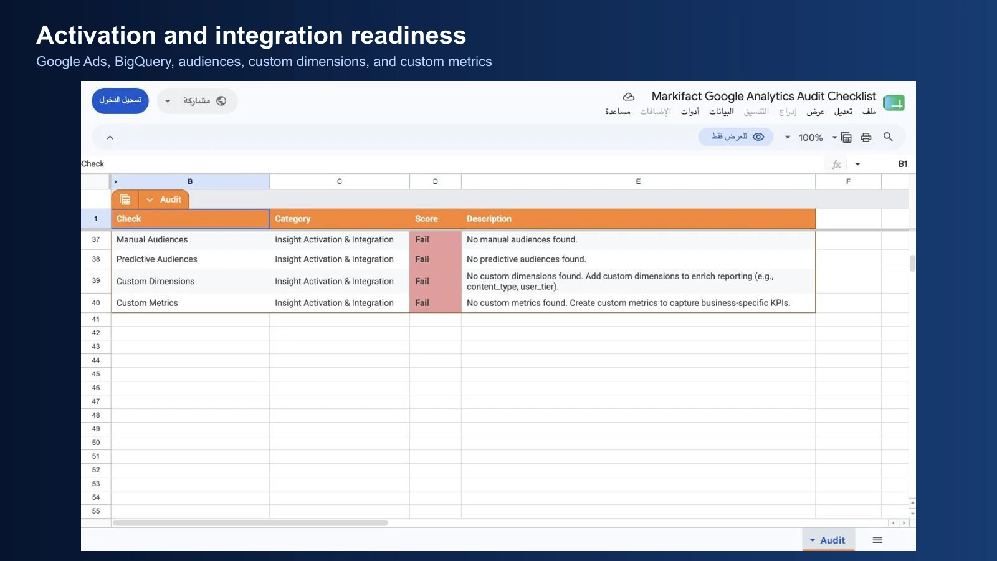Image resolution: width=997 pixels, height=561 pixels.
Task: Click the search magnifier icon in toolbar
Action: click(888, 137)
